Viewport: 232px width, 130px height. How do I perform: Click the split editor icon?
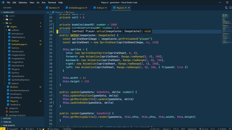click(231, 8)
